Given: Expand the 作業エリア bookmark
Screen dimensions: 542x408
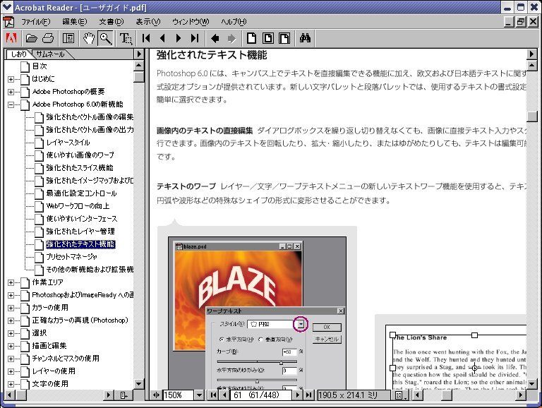Looking at the screenshot, I should 11,282.
